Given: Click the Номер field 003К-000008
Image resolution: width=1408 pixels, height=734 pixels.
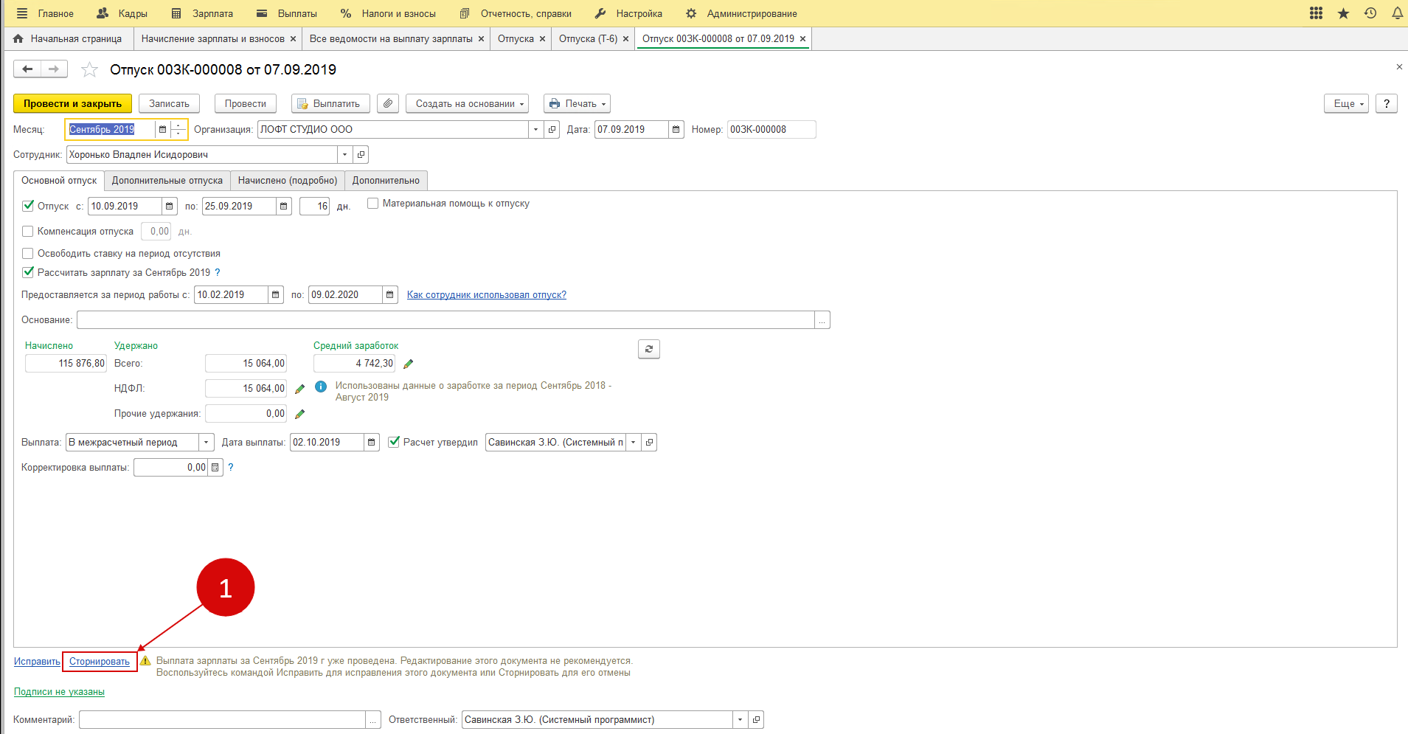Looking at the screenshot, I should point(771,129).
